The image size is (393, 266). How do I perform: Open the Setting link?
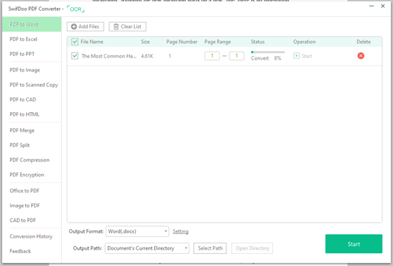click(x=180, y=231)
